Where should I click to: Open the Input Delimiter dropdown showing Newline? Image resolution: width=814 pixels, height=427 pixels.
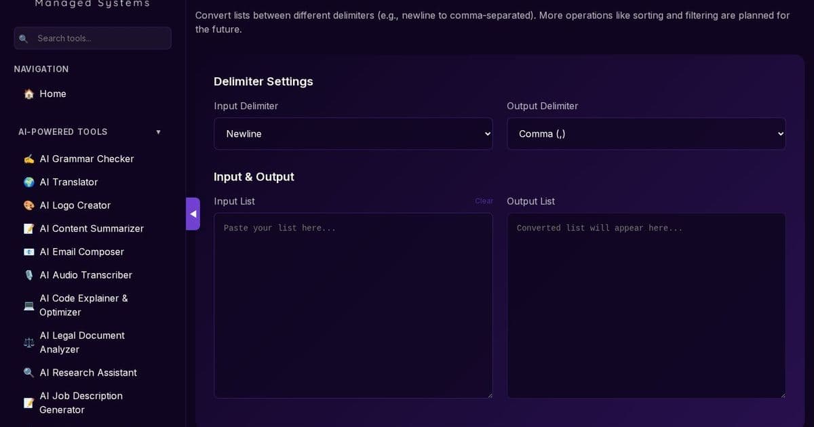click(353, 134)
